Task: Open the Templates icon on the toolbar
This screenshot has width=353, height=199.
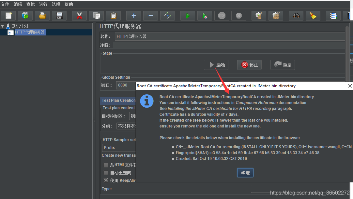Action: click(25, 15)
